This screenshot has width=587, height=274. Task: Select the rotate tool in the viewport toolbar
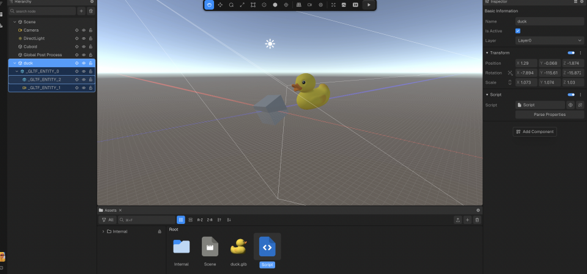click(231, 5)
